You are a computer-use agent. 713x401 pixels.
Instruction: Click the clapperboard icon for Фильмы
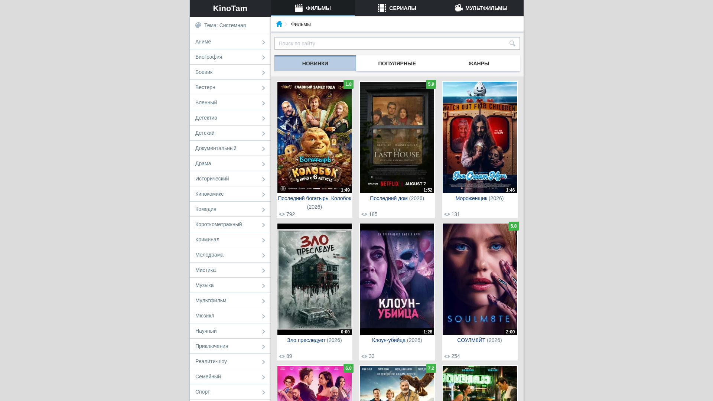299,8
